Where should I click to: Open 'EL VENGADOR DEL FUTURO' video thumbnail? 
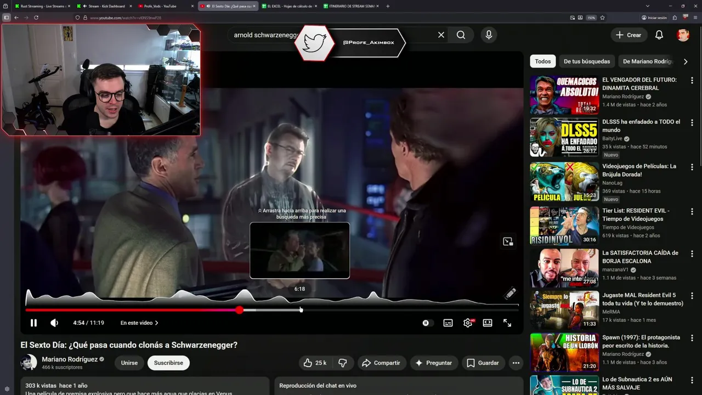click(x=564, y=95)
